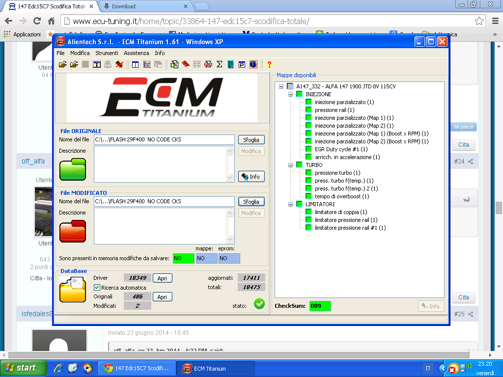
Task: Collapse the TURBO tree group
Action: point(291,165)
